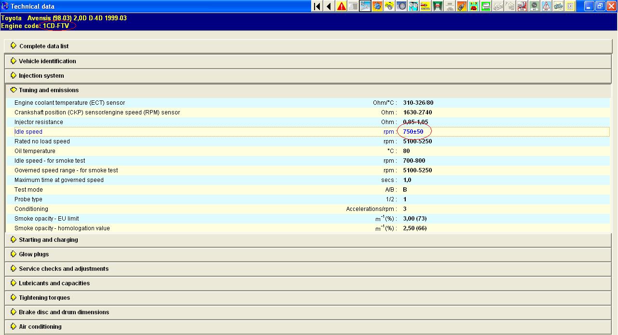Expand the Injection system section
The image size is (618, 335).
(41, 76)
